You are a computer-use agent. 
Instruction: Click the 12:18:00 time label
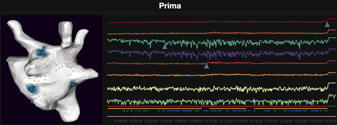[271, 121]
